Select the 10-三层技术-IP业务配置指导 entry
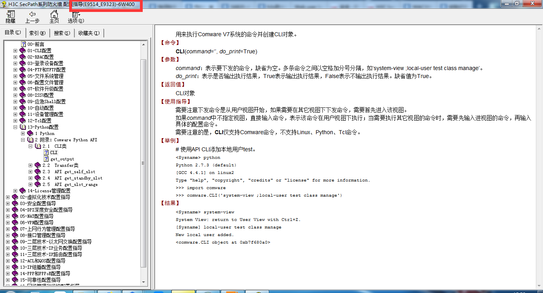The width and height of the screenshot is (543, 293). pyautogui.click(x=51, y=248)
